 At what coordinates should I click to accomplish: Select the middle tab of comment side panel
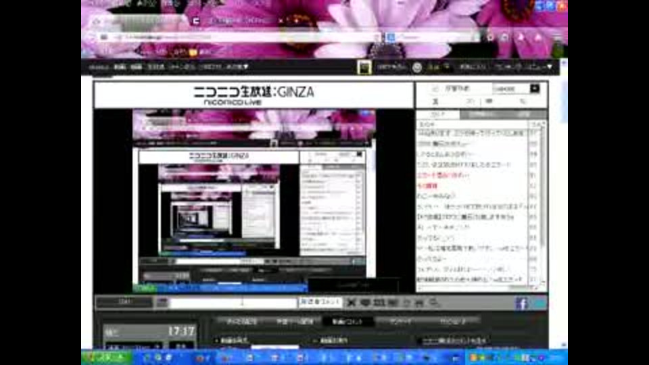pyautogui.click(x=481, y=114)
